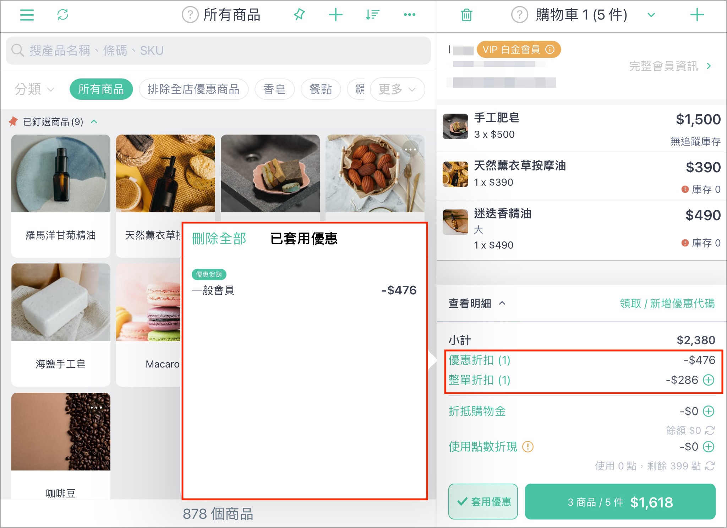Screen dimensions: 727x528
Task: Select 排除全店優惠商品 category tab
Action: click(193, 89)
